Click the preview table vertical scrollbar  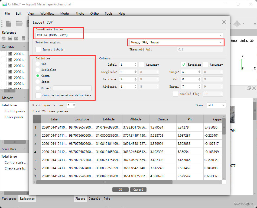click(224, 126)
